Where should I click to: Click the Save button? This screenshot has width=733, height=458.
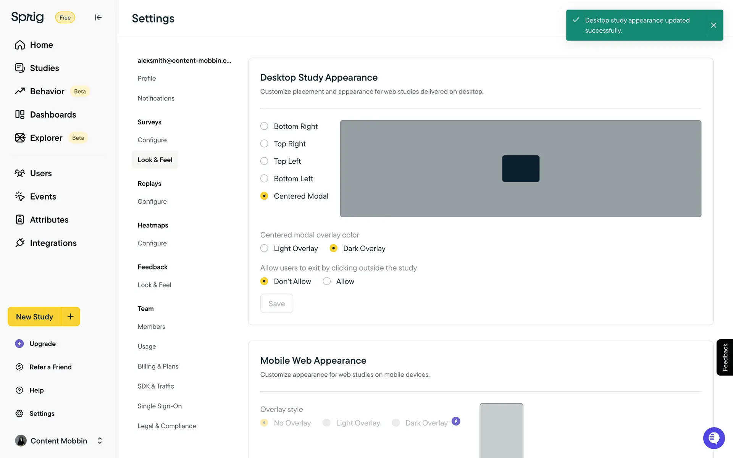[x=276, y=303]
